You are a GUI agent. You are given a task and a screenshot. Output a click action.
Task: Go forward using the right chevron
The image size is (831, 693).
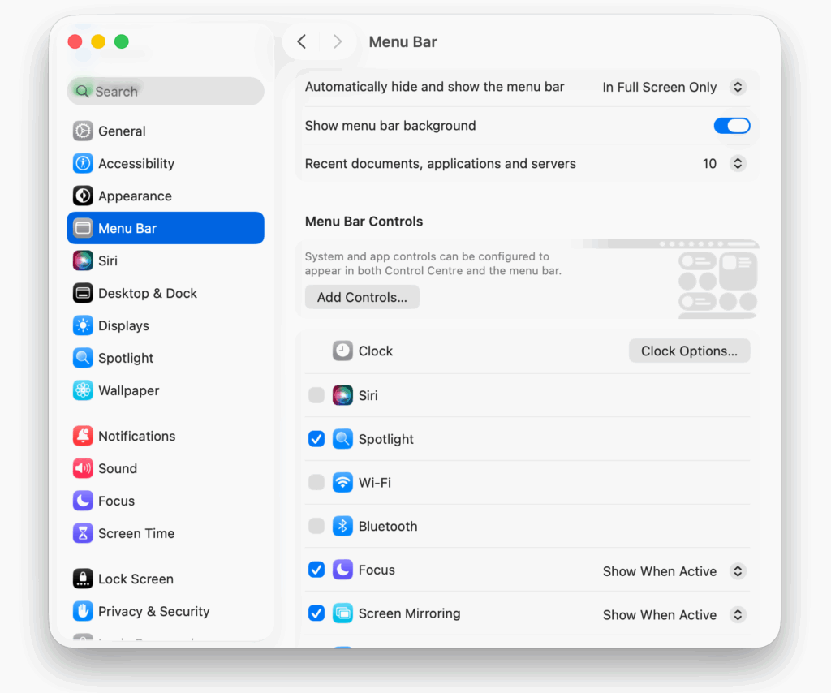pos(338,41)
